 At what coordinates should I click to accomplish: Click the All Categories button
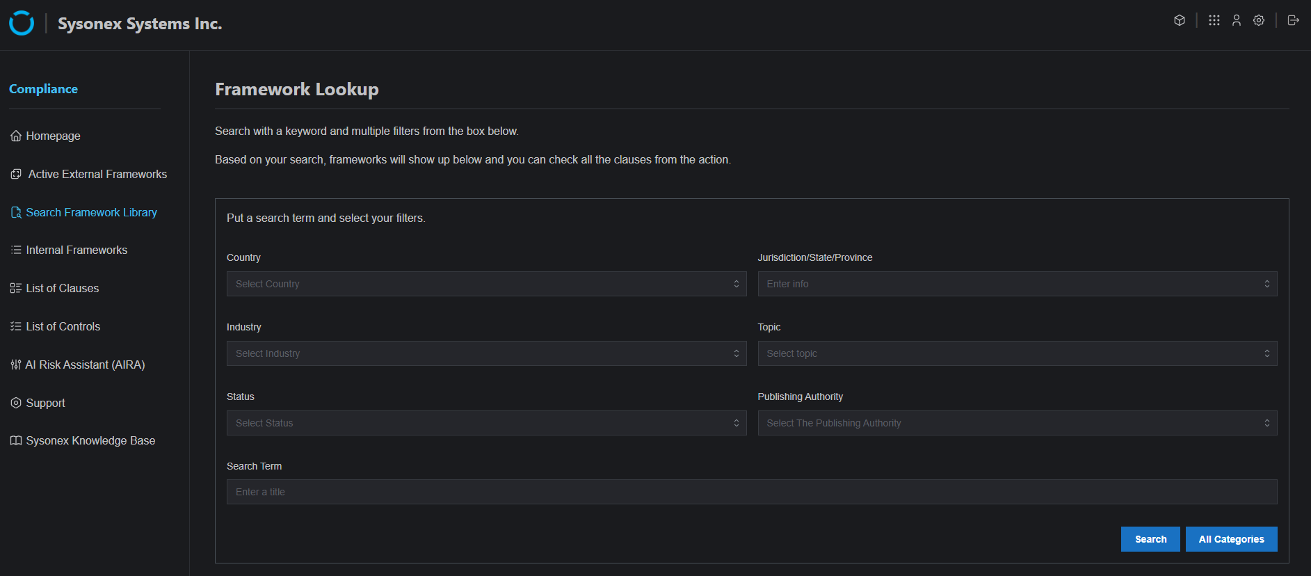point(1231,539)
